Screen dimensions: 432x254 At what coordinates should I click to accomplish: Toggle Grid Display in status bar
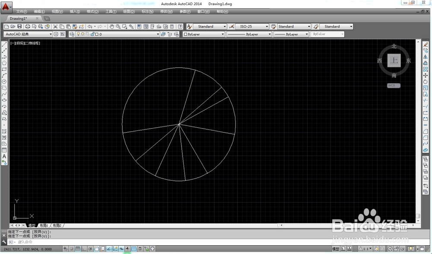(x=78, y=249)
